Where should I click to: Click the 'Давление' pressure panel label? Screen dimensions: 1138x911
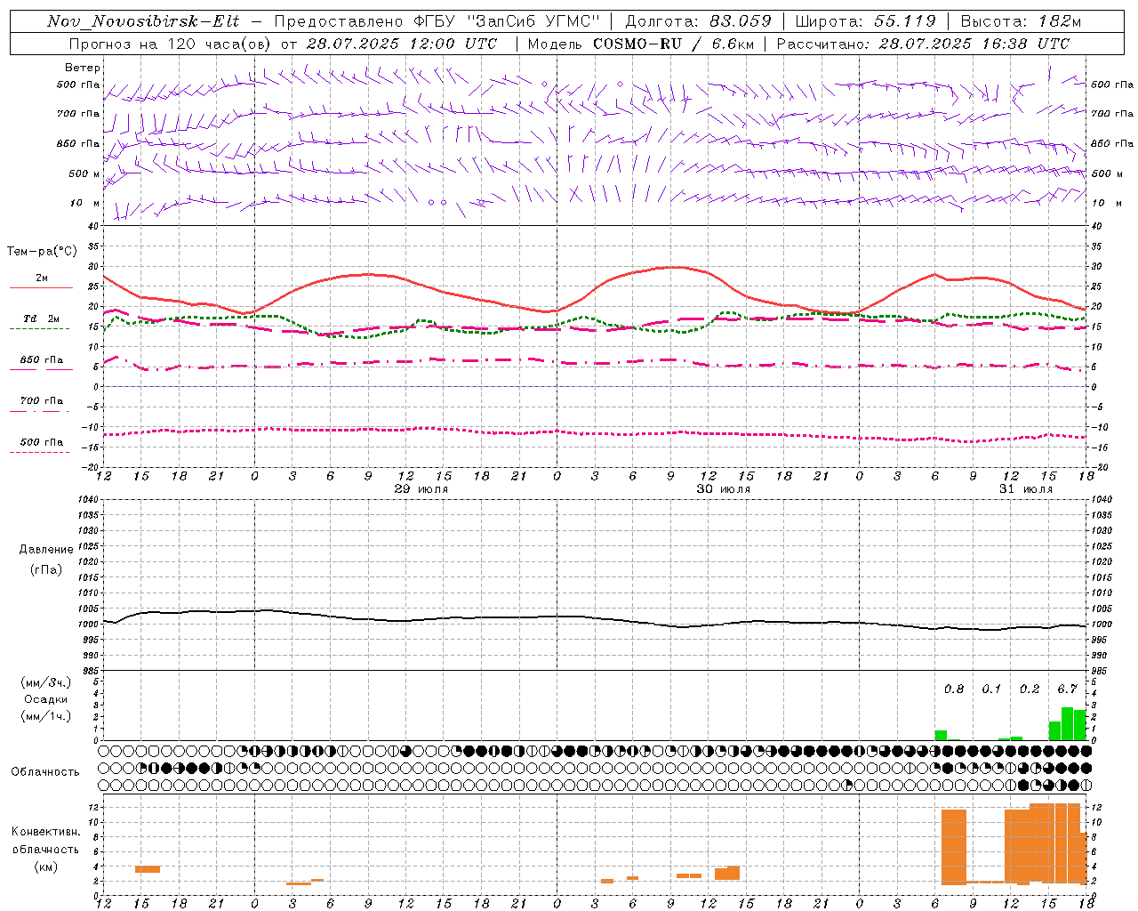click(46, 550)
